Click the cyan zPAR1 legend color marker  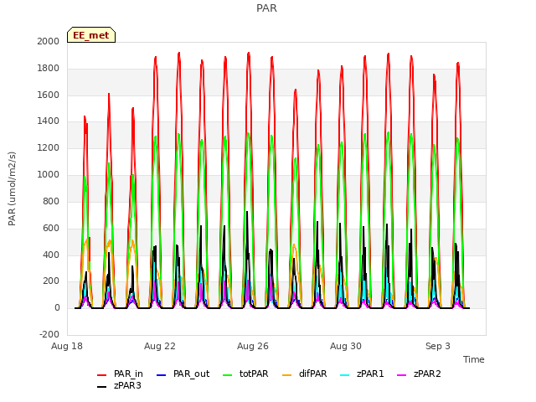(x=345, y=375)
